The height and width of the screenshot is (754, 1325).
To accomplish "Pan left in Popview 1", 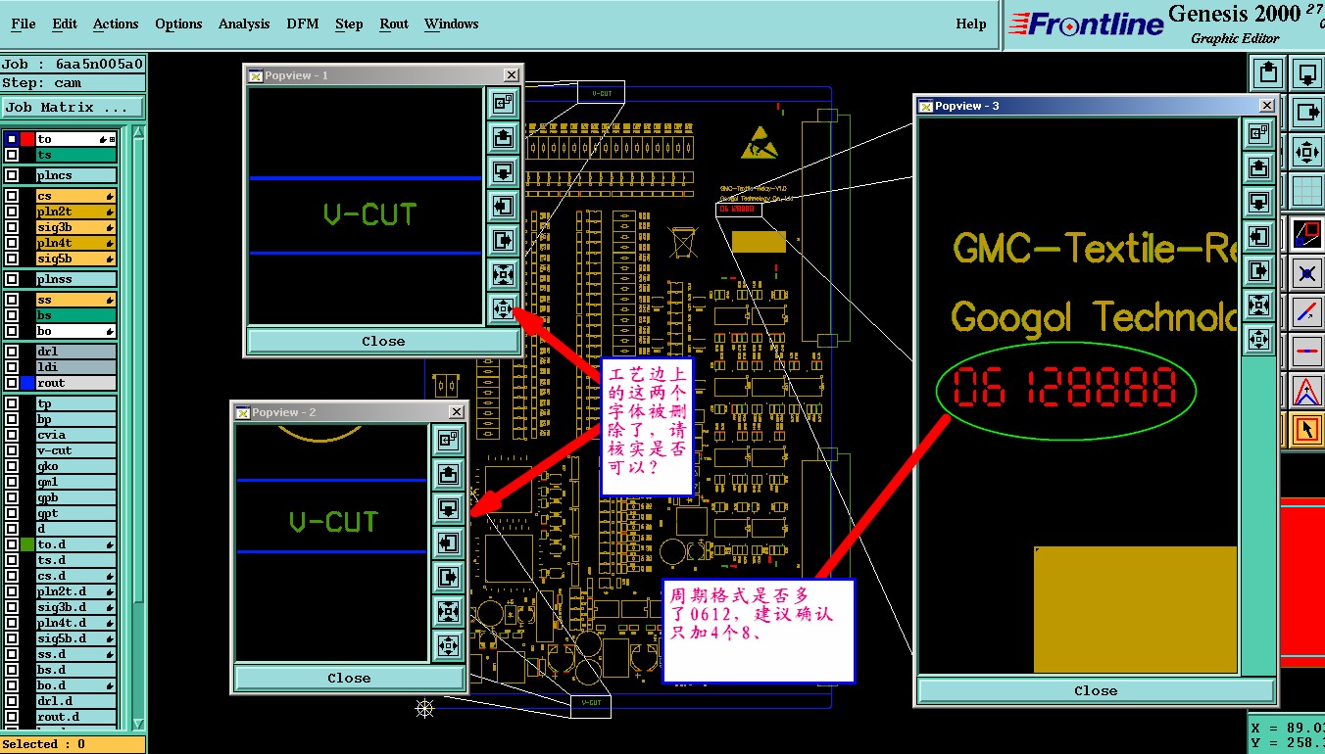I will [503, 206].
